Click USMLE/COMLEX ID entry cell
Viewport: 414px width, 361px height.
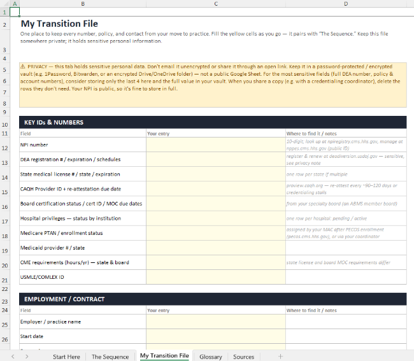[x=216, y=277]
